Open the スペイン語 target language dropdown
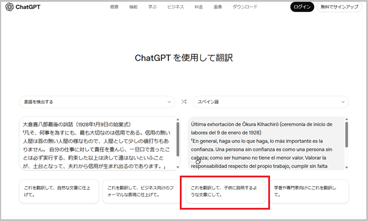 pyautogui.click(x=271, y=102)
